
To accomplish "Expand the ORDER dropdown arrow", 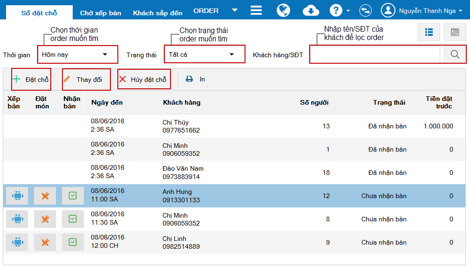I will pos(235,10).
